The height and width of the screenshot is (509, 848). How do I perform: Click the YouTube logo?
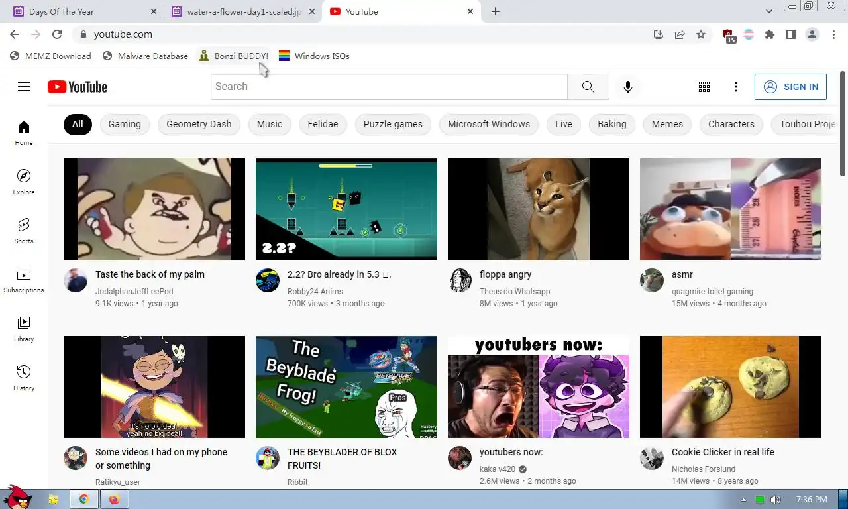pos(78,87)
